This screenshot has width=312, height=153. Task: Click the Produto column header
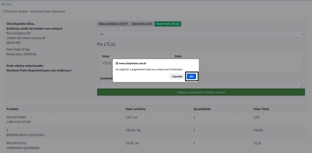(12, 109)
